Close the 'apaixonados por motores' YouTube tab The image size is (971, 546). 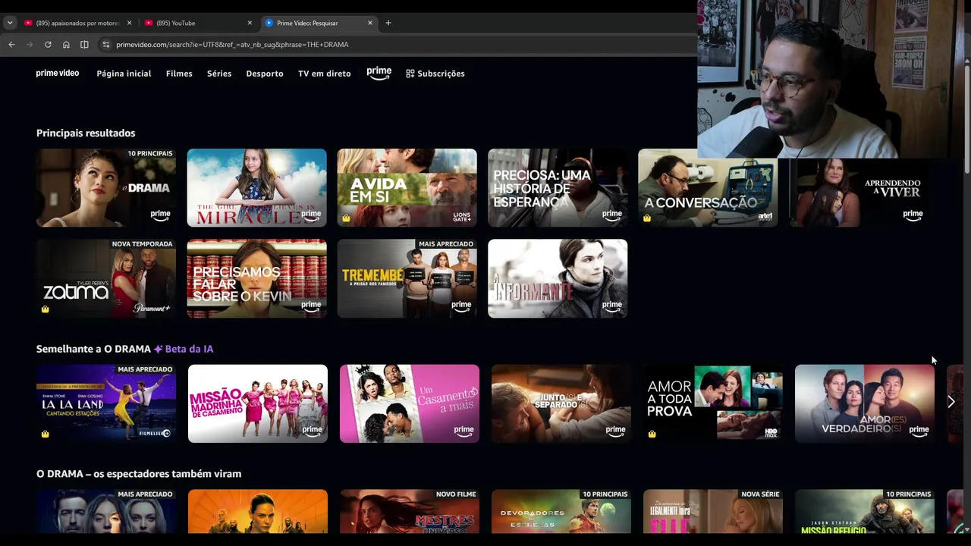[x=129, y=23]
